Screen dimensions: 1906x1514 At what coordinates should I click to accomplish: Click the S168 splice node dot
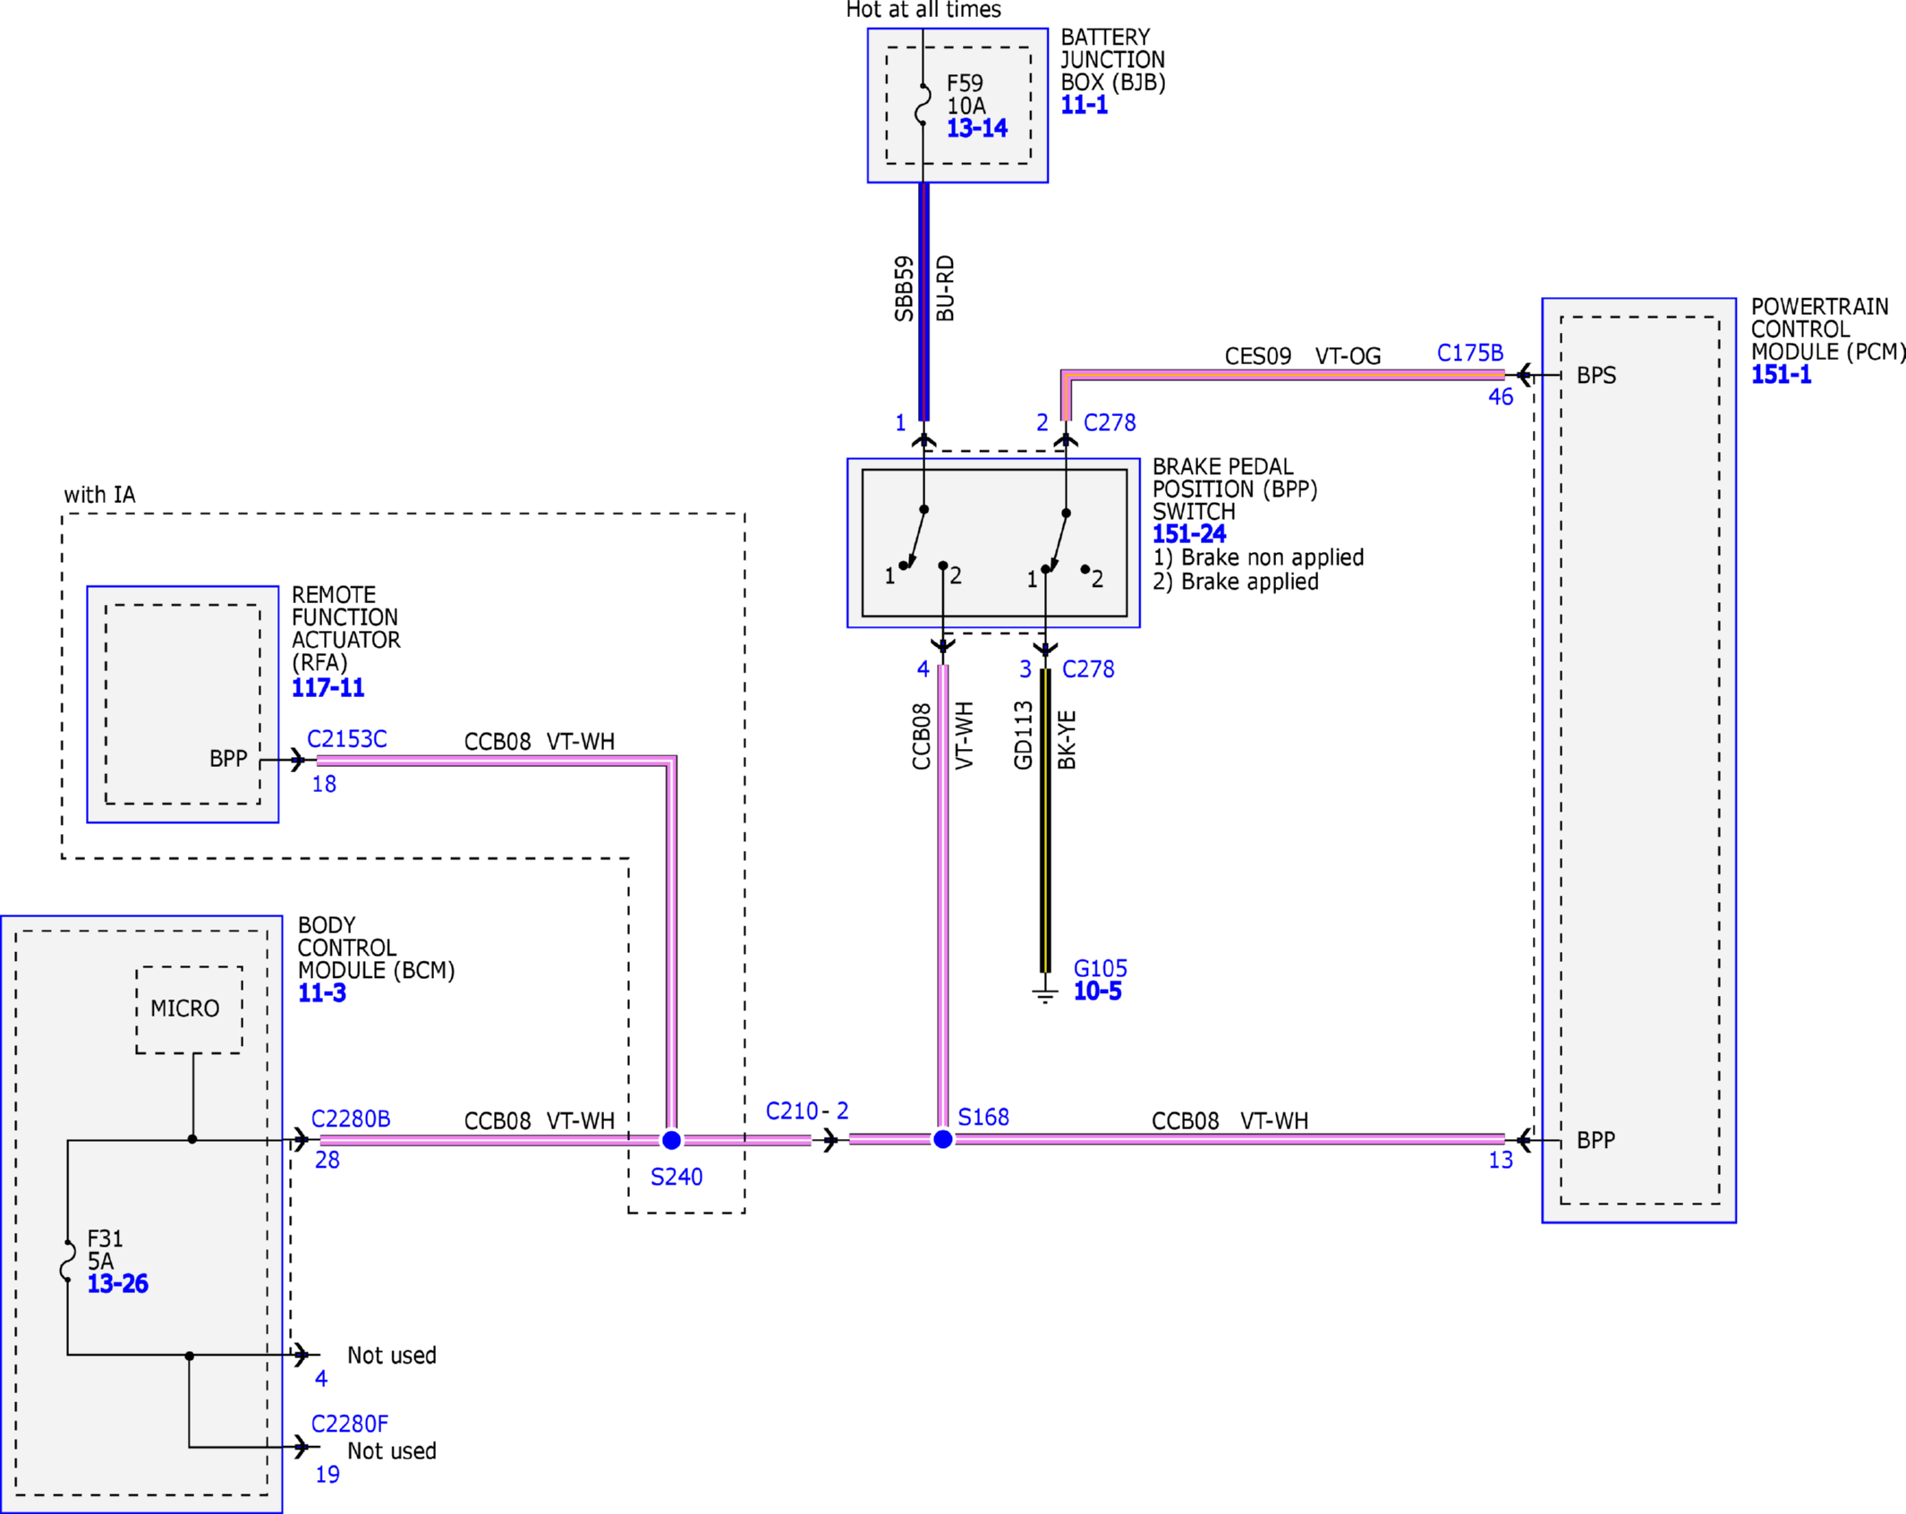pos(942,1139)
